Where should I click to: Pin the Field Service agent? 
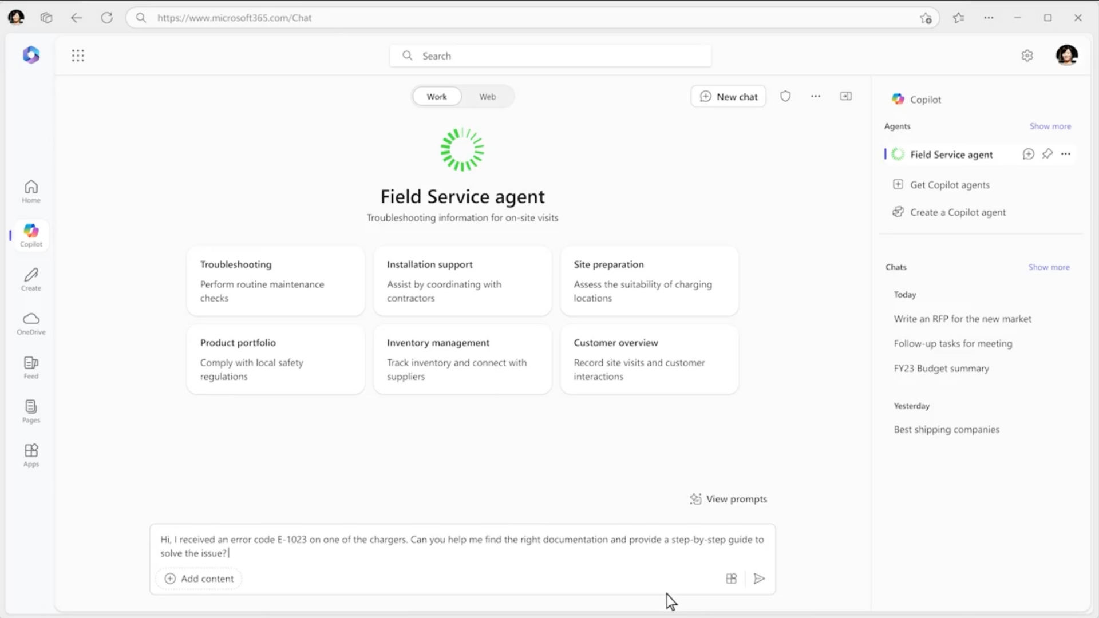(x=1047, y=154)
